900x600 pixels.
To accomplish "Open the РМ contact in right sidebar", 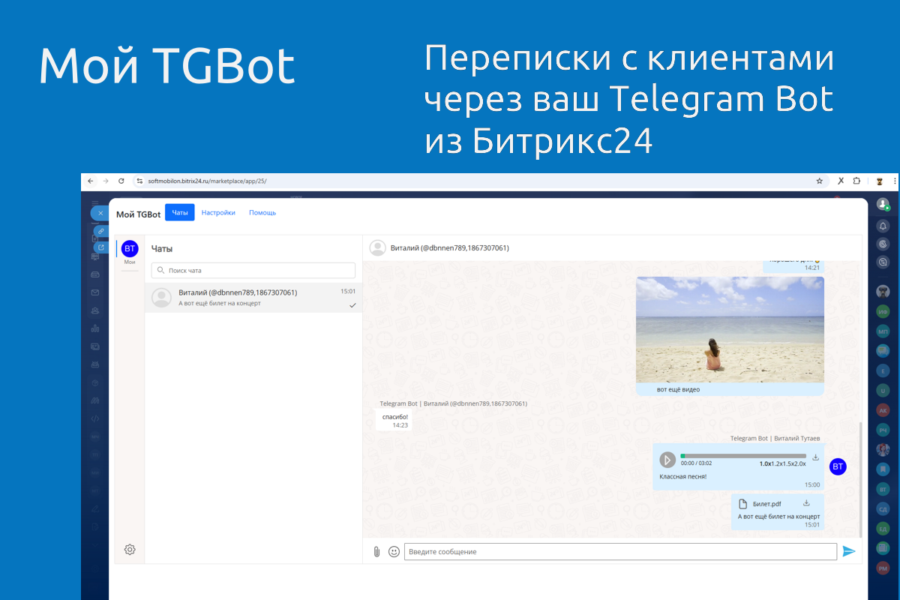I will (x=883, y=568).
